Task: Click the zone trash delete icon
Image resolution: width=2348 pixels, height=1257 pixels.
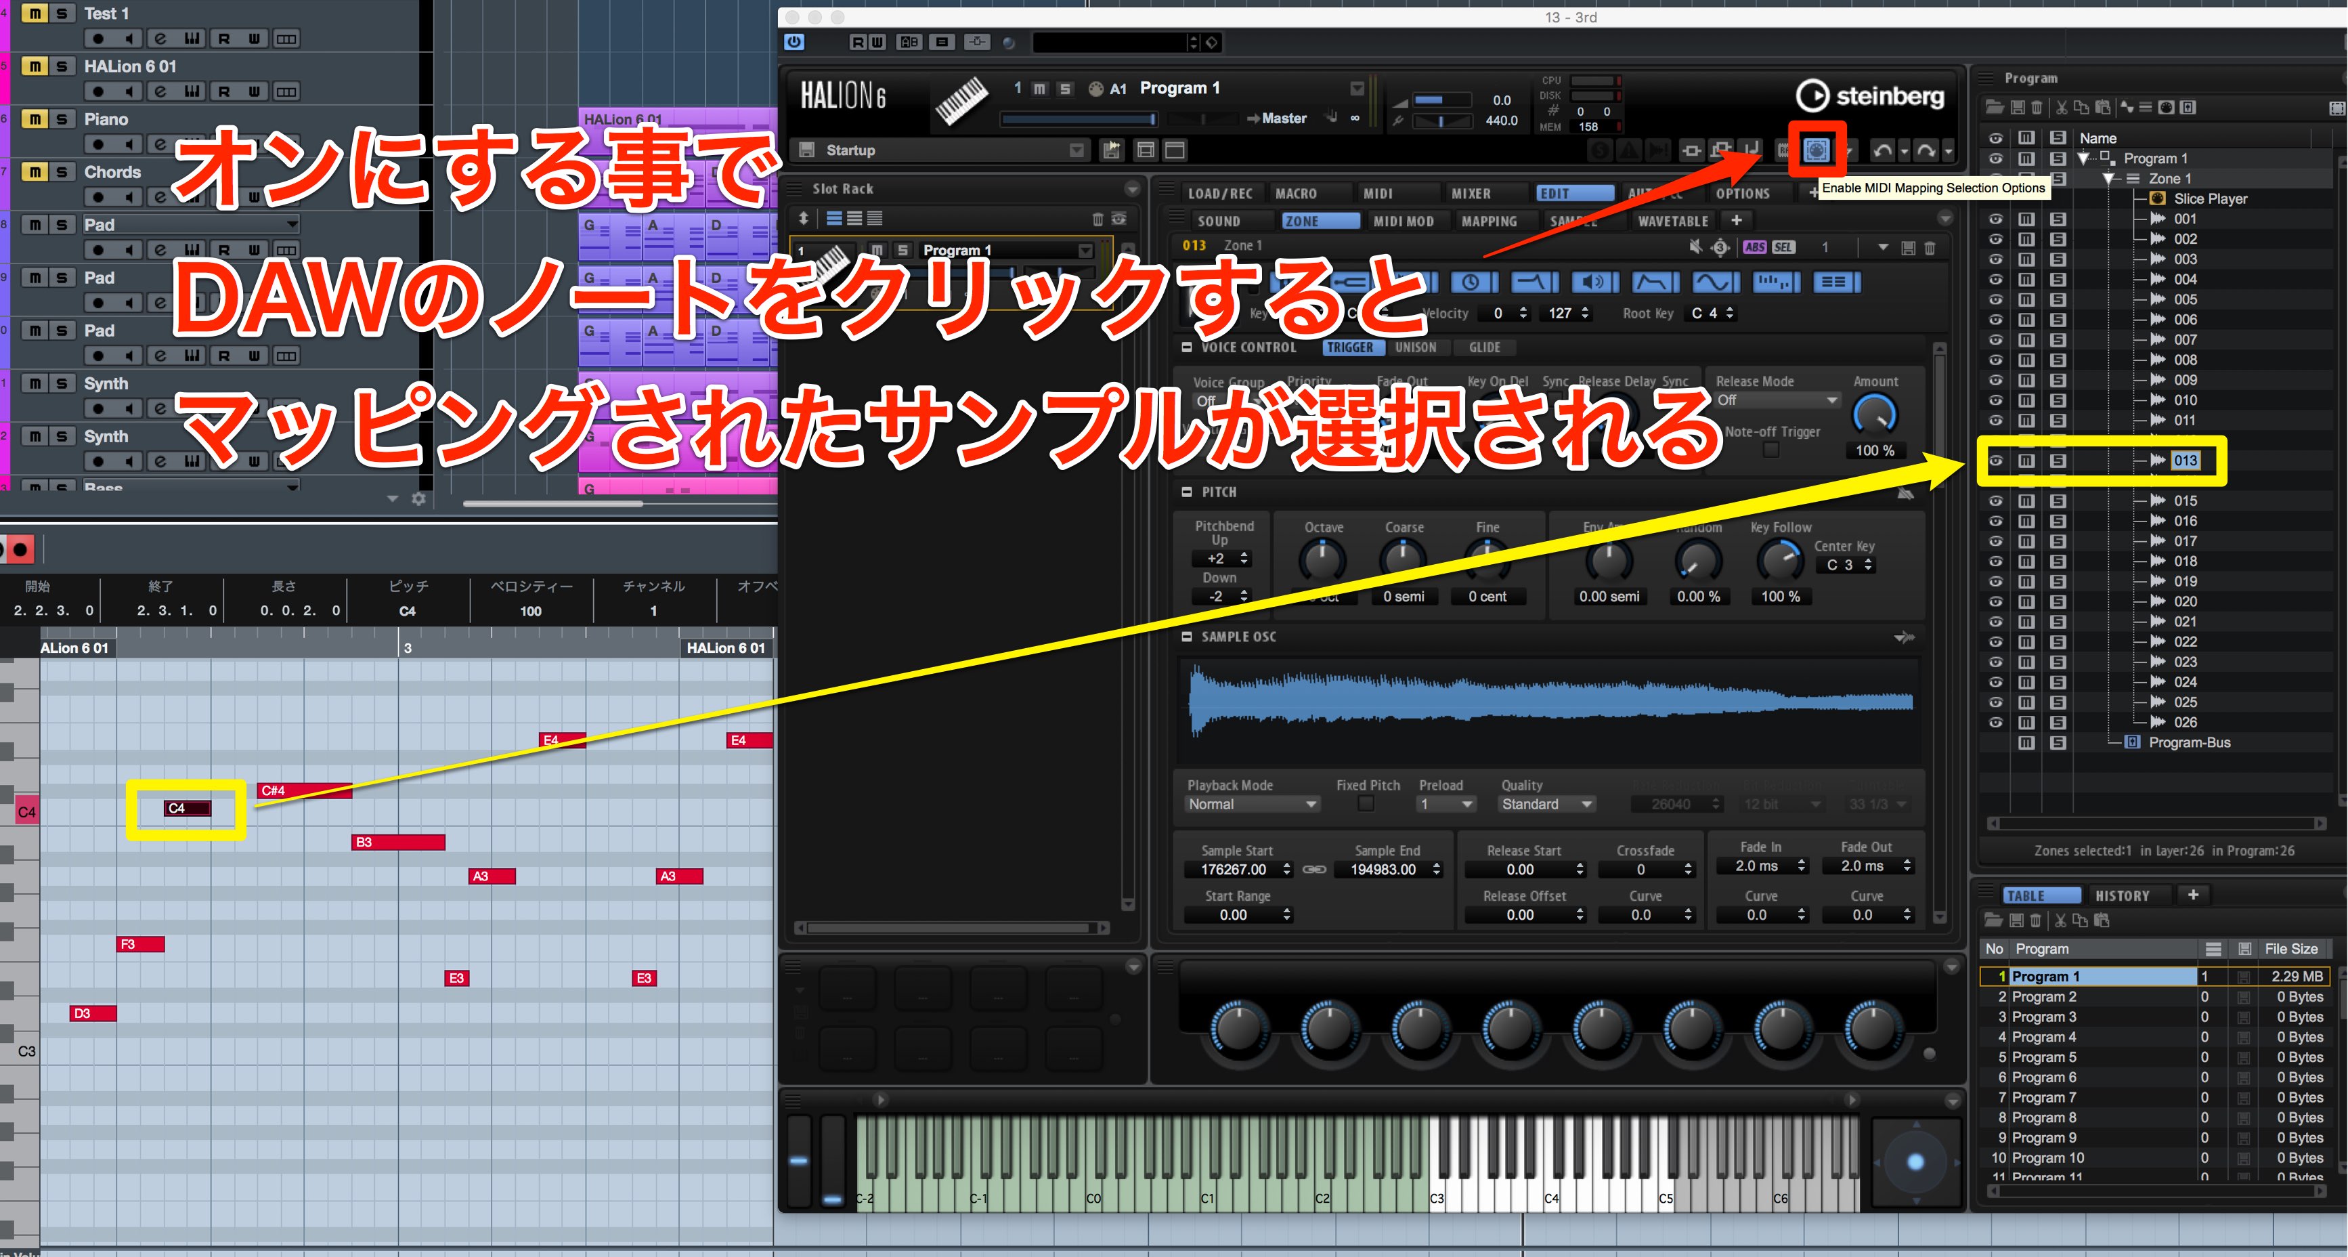Action: pos(1930,248)
